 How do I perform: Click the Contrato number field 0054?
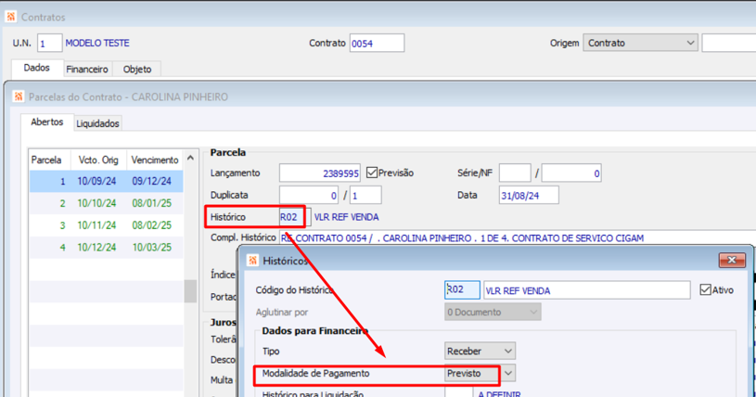point(377,43)
